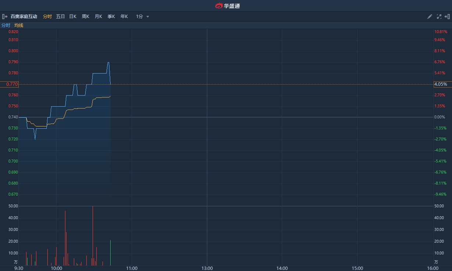
Task: Switch to 分时 intraday sub-view
Action: click(5, 25)
